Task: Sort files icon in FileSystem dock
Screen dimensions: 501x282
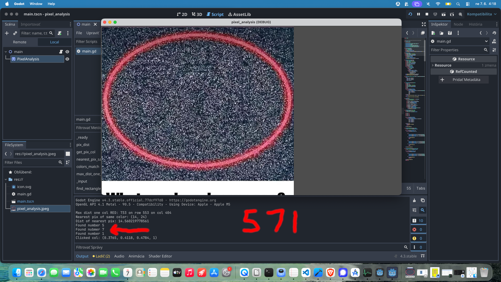Action: (x=68, y=162)
